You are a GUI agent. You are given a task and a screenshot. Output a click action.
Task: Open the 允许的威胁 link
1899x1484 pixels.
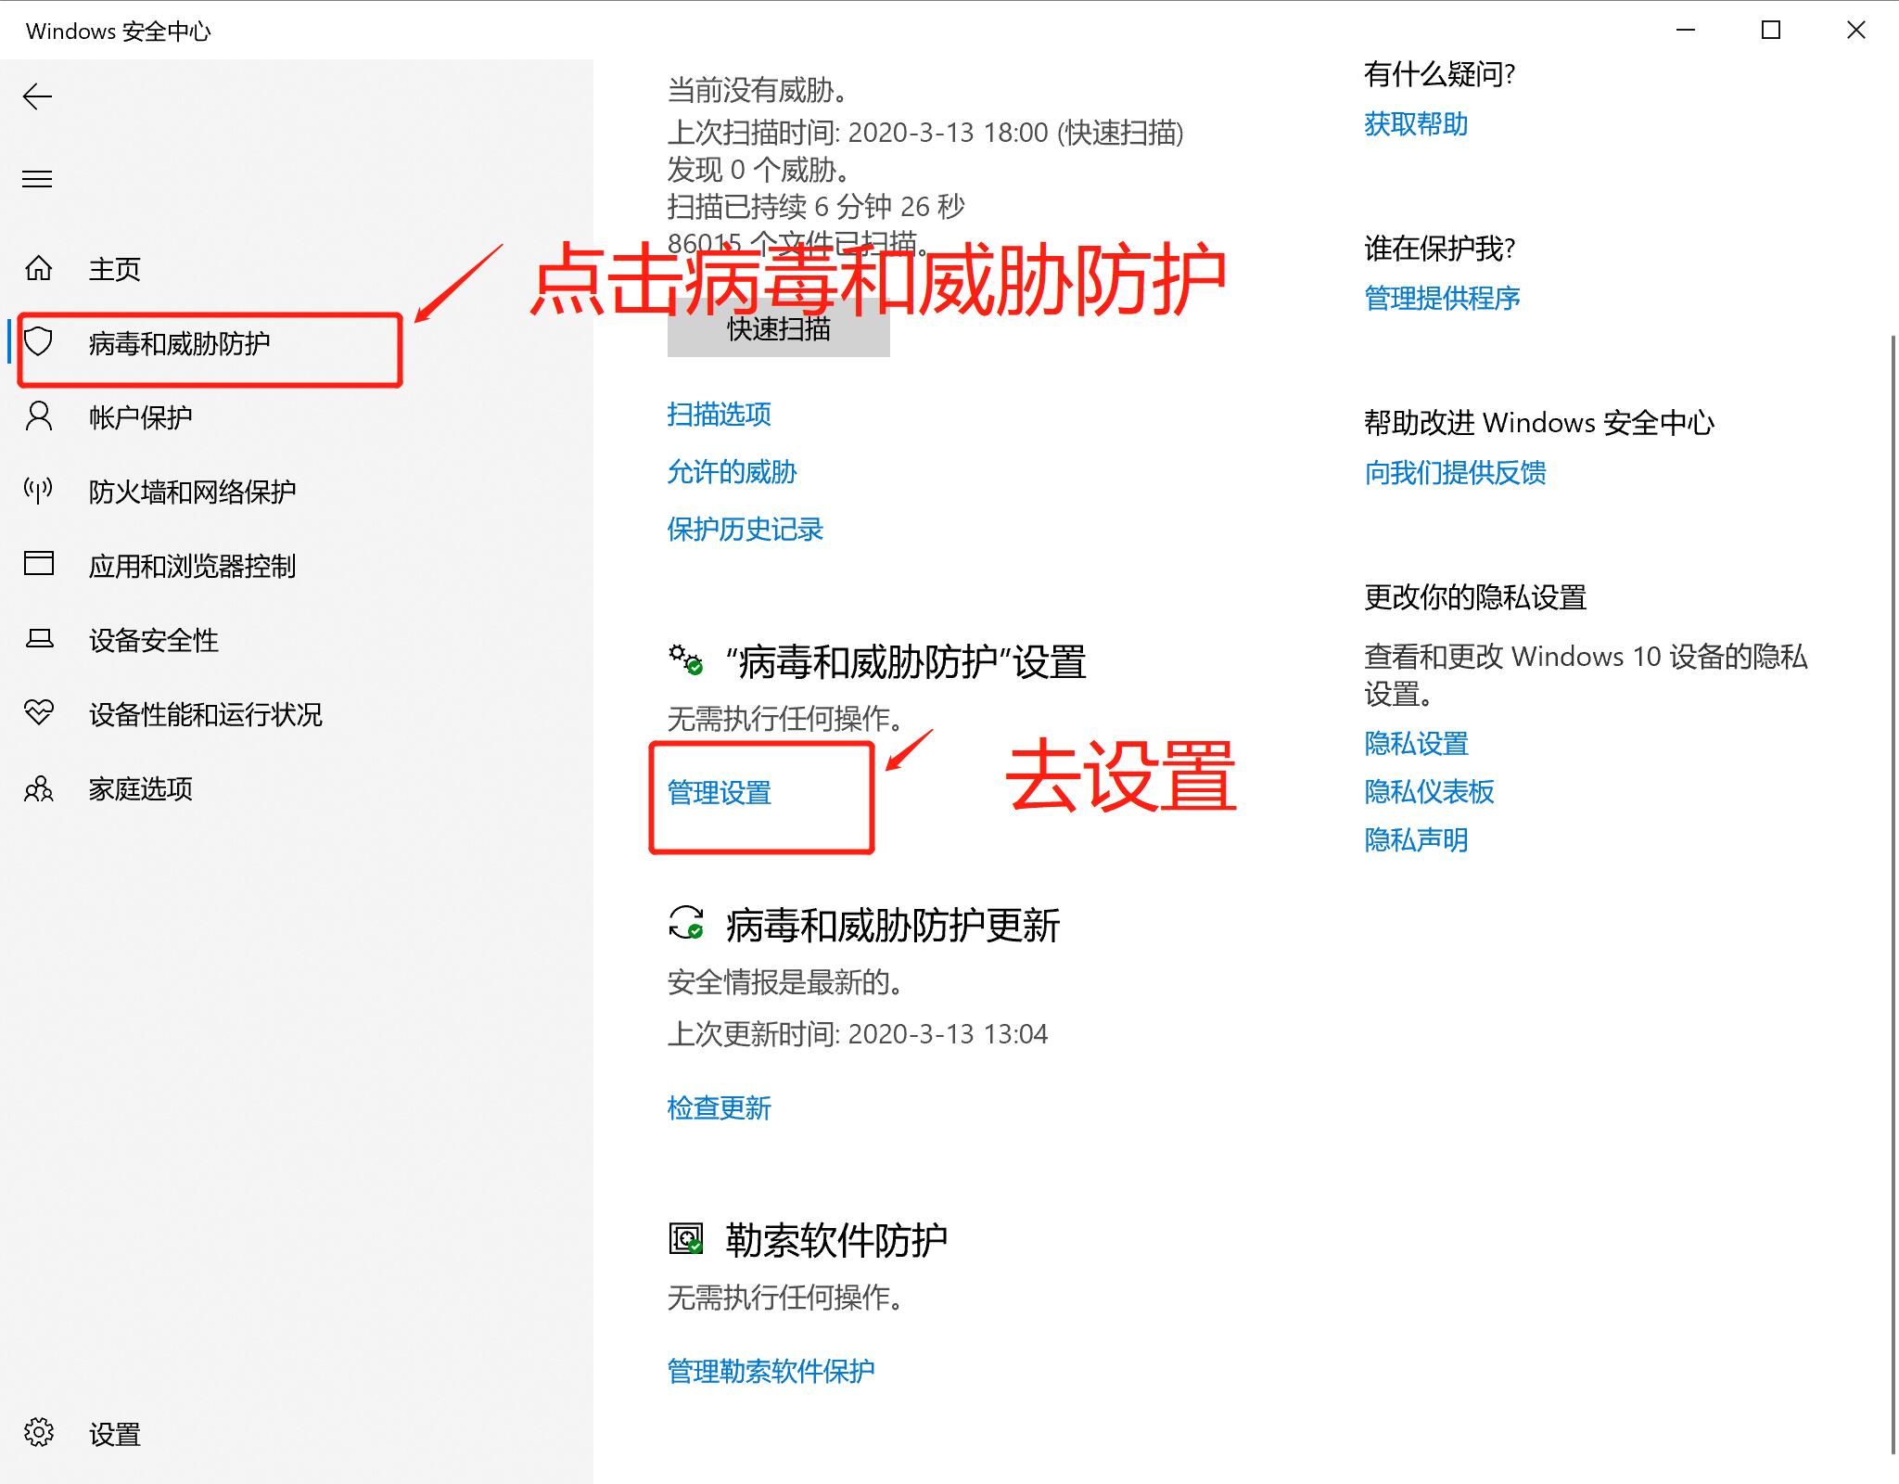coord(732,472)
